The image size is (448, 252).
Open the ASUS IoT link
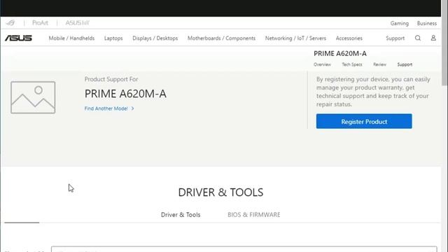click(77, 23)
